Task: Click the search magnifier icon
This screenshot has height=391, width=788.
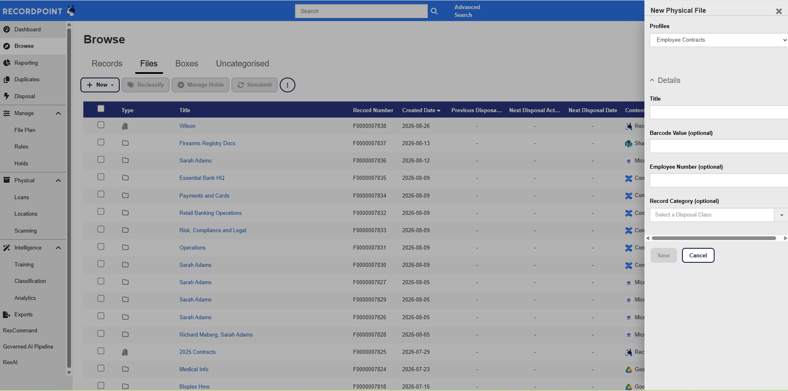Action: (434, 11)
